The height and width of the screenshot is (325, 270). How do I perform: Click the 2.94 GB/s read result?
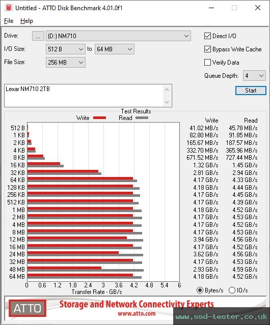245,172
